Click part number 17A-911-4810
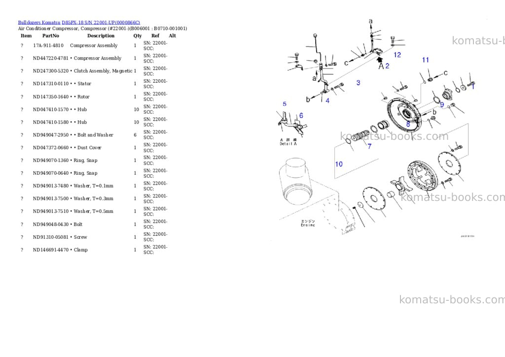Screen dimensions: 505x357 [48, 46]
